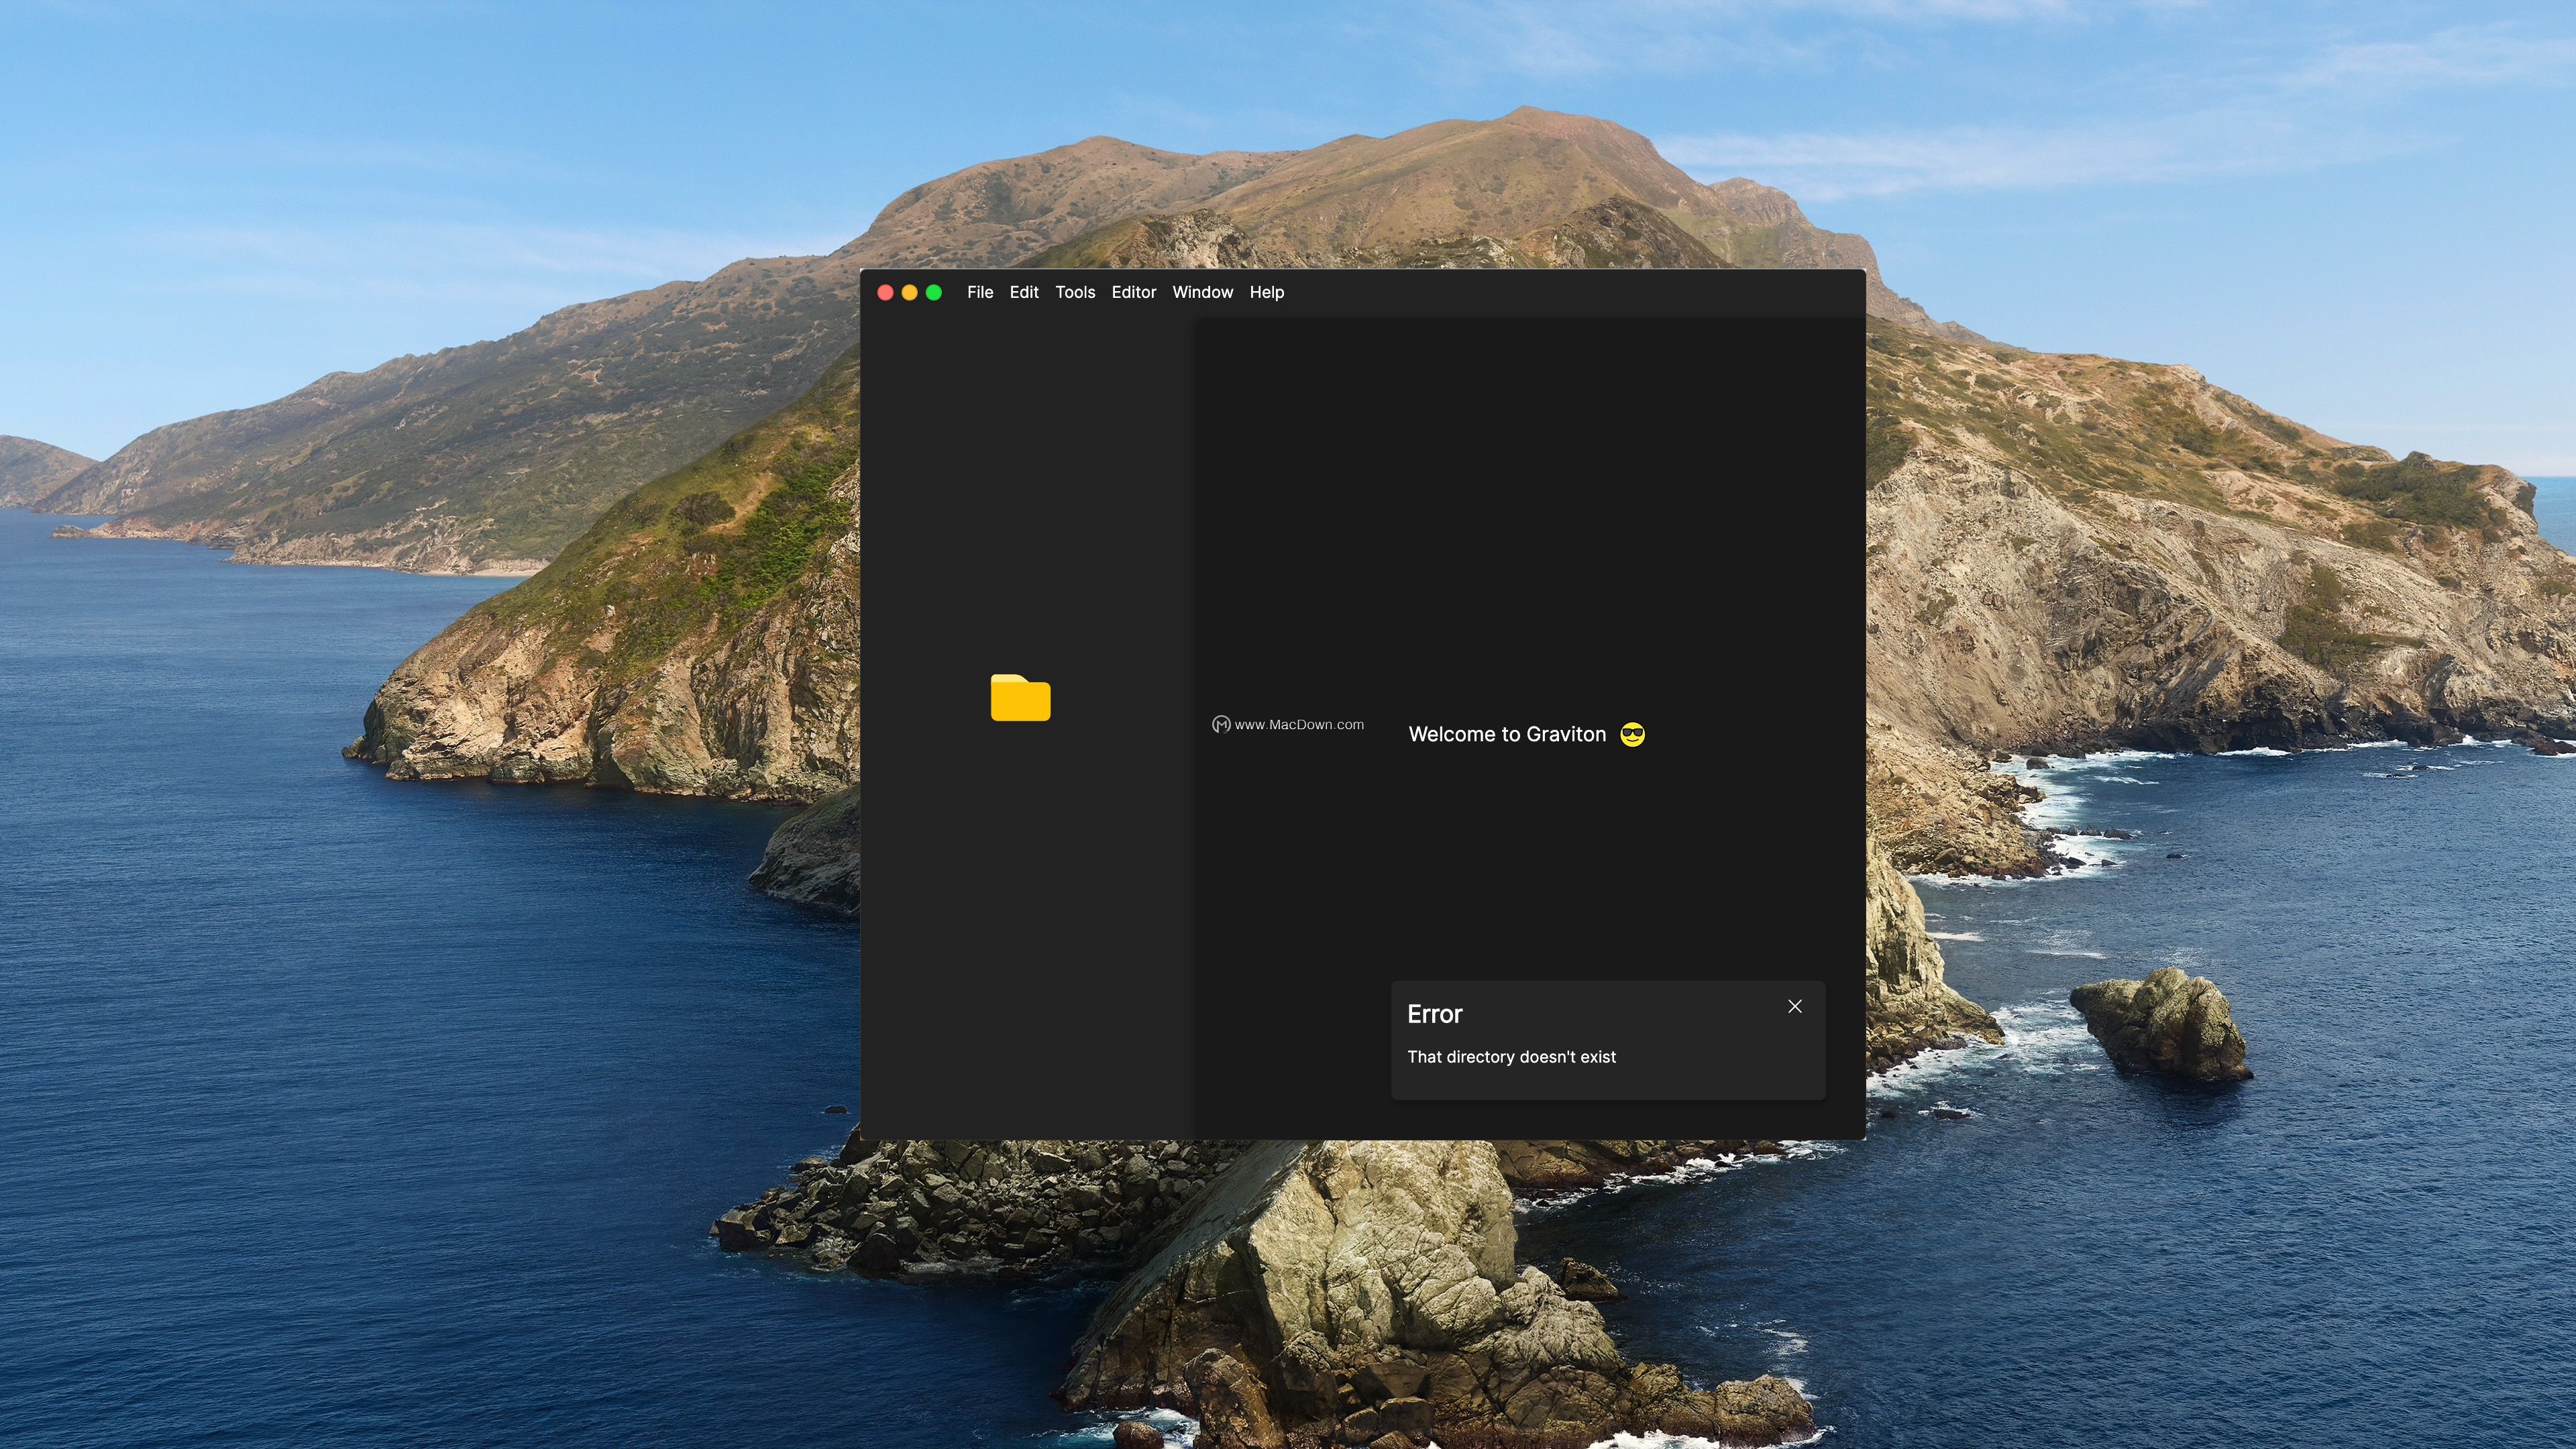Viewport: 2576px width, 1449px height.
Task: Maximize Graviton with the green button
Action: [x=933, y=292]
